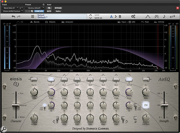
Task: Click the Character slider handle
Action: 16,105
